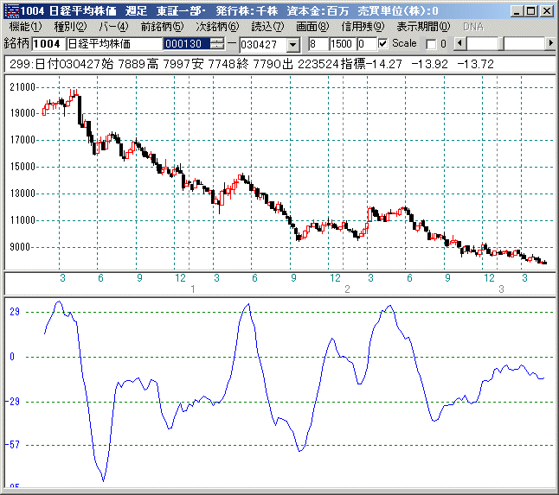Click the parameter field showing 8
559x495 pixels.
pyautogui.click(x=318, y=44)
